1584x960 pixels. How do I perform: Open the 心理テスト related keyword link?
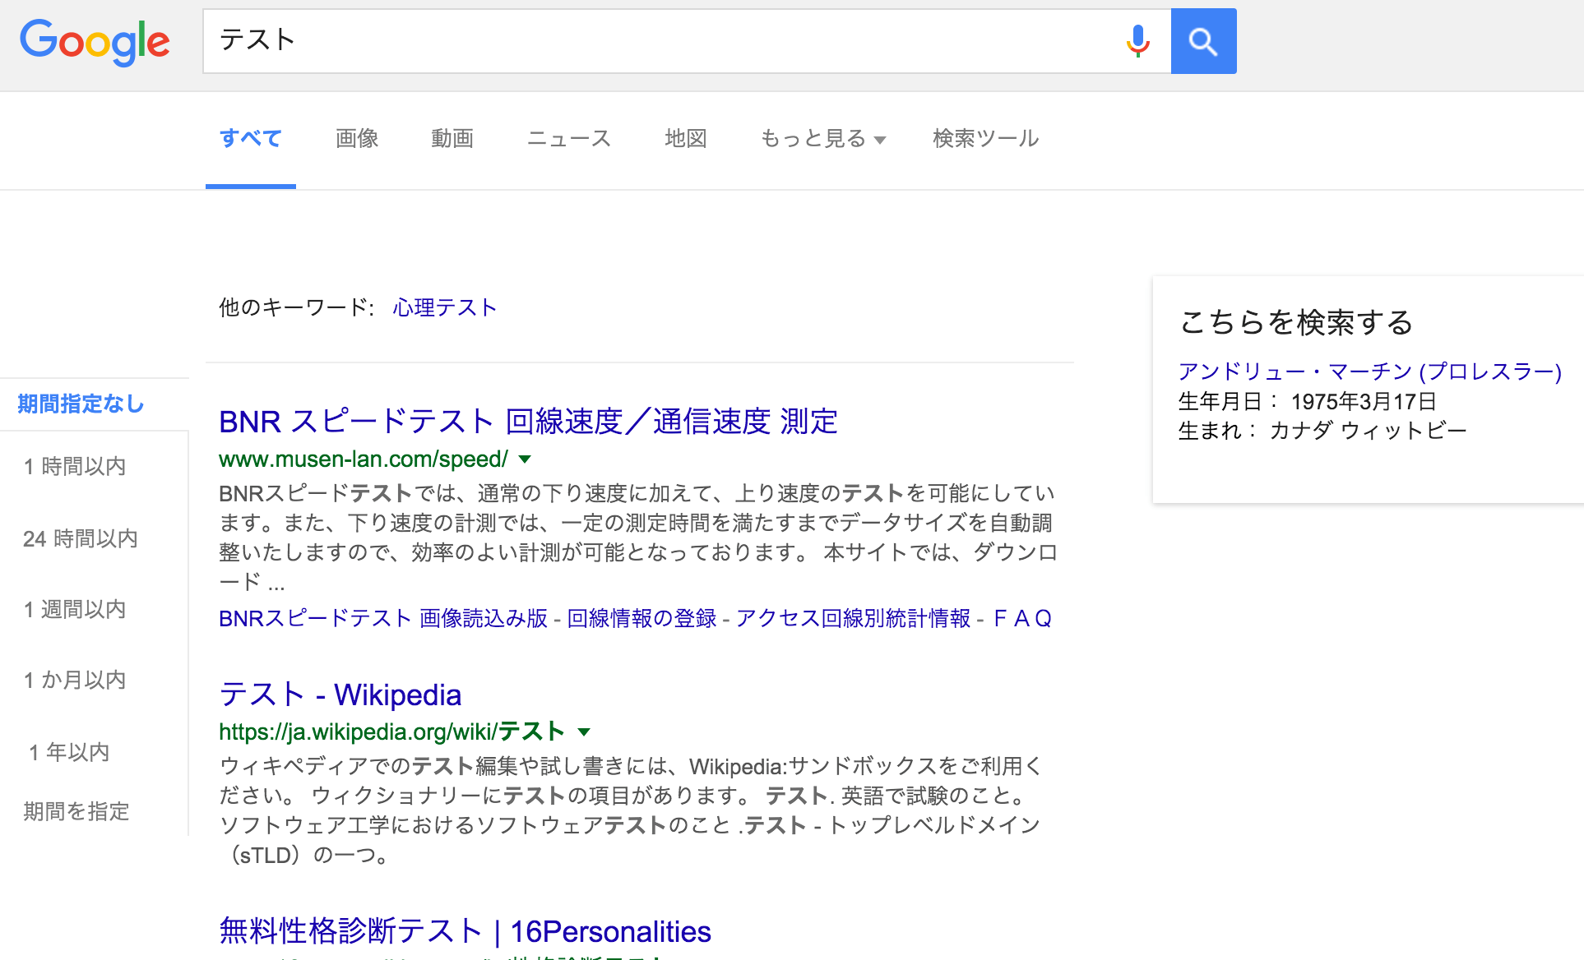pos(445,307)
